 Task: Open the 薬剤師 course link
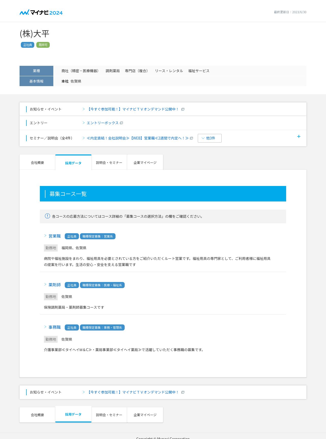pos(55,285)
